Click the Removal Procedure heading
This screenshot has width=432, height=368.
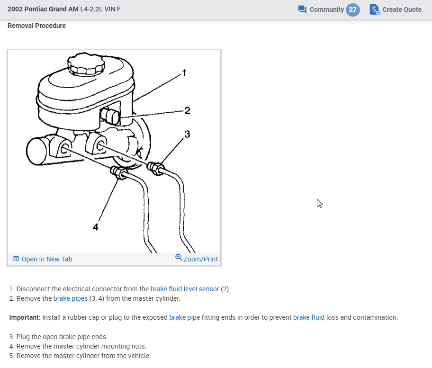click(x=36, y=26)
